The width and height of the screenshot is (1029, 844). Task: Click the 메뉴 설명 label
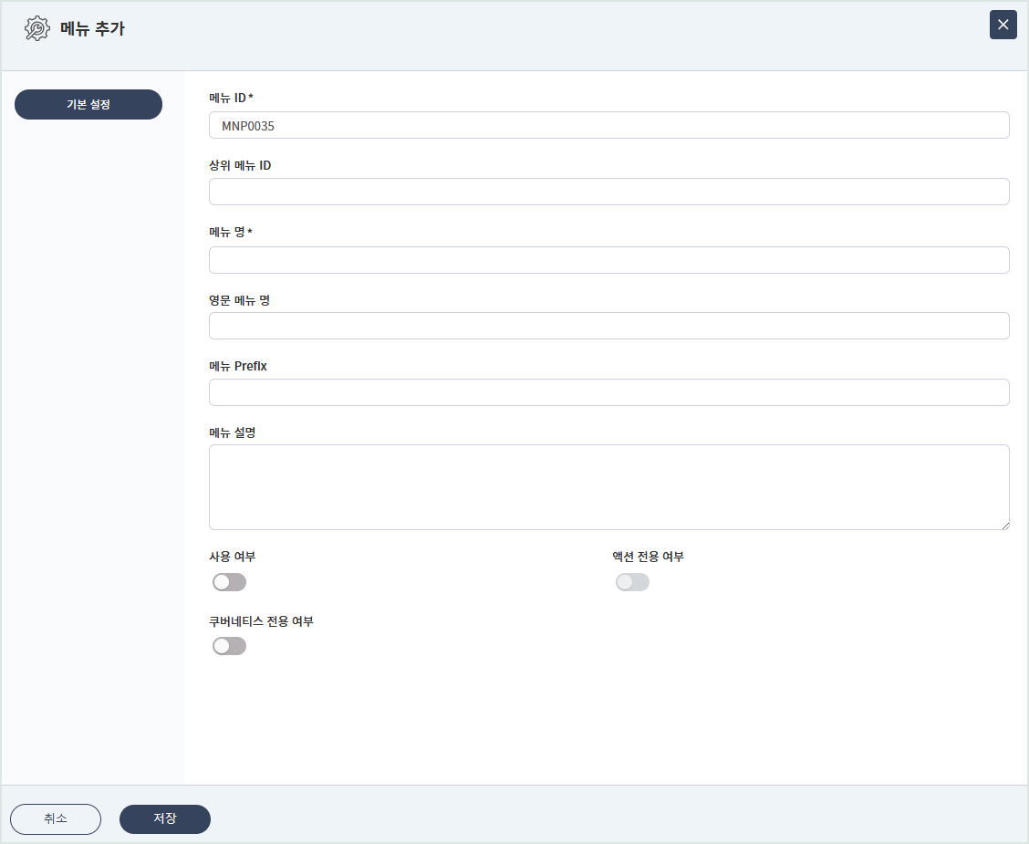tap(233, 432)
